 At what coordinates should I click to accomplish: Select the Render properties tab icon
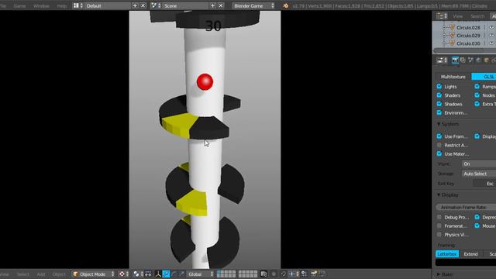pos(455,60)
